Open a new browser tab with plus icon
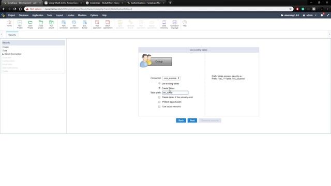The width and height of the screenshot is (331, 186). tap(170, 3)
